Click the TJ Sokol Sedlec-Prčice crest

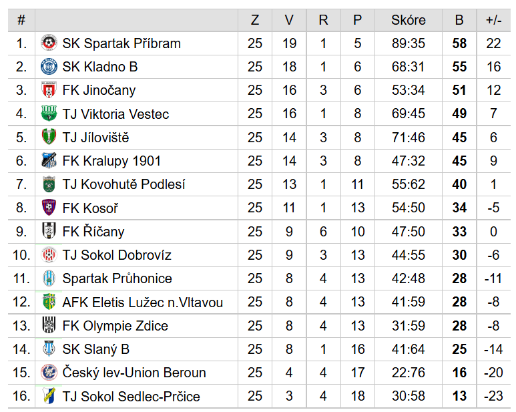tap(49, 396)
